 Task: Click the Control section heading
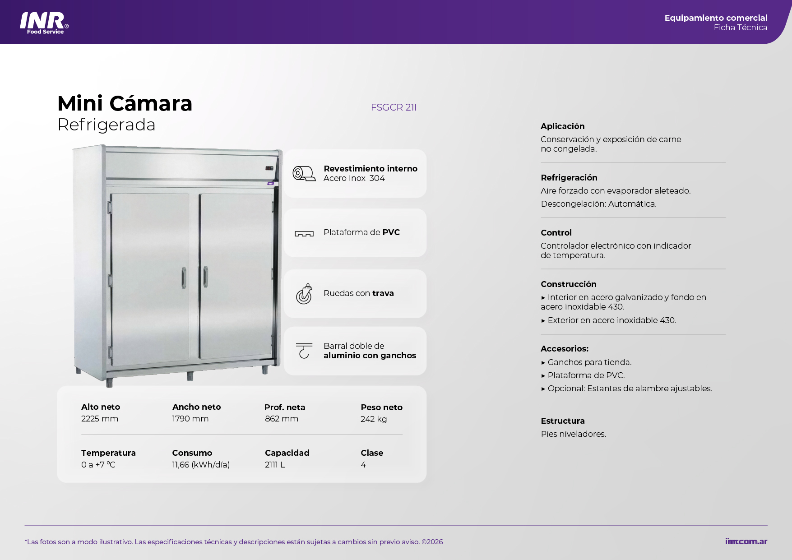click(x=556, y=233)
